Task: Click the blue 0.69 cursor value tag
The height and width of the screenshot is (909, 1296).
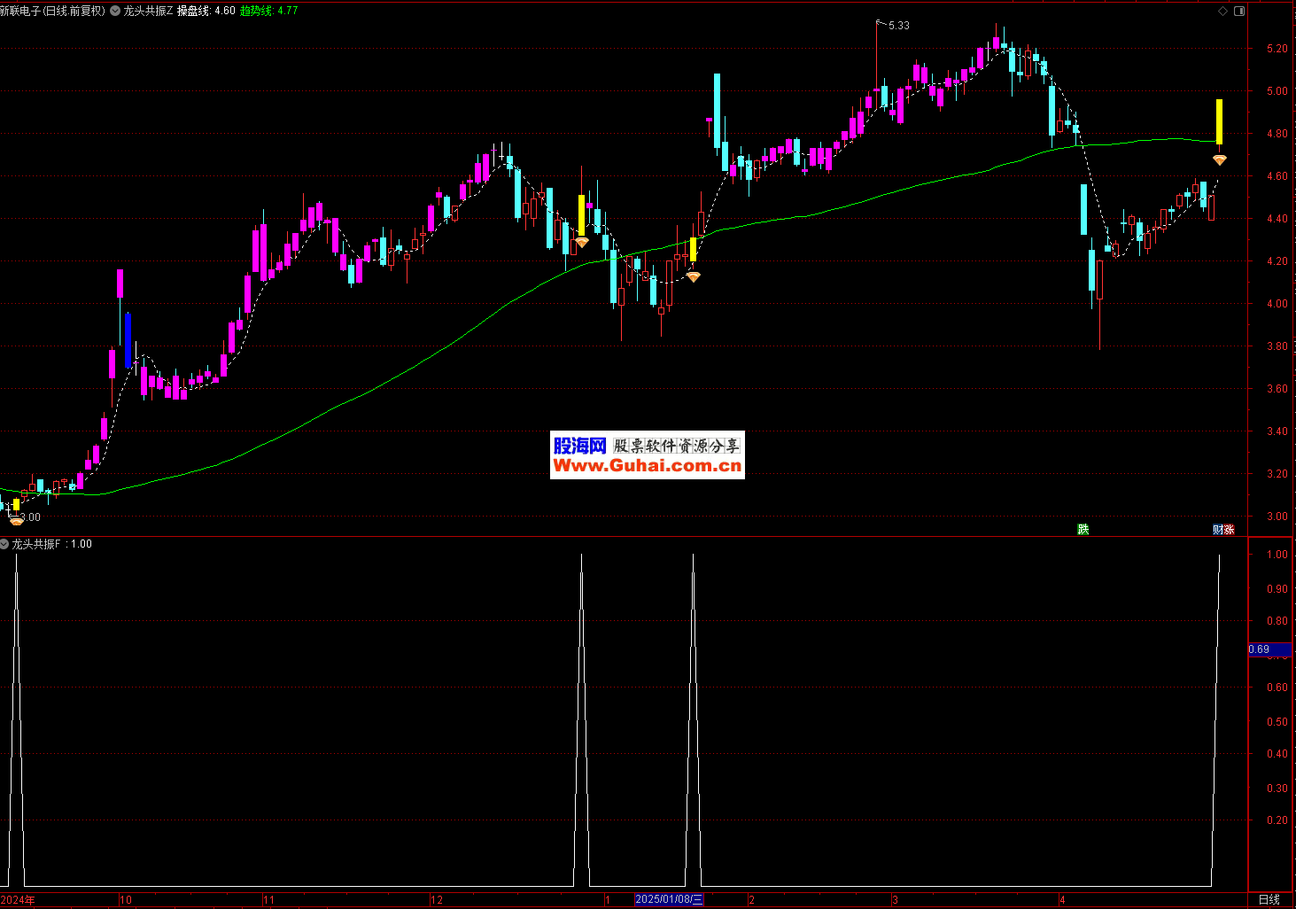Action: click(x=1269, y=649)
